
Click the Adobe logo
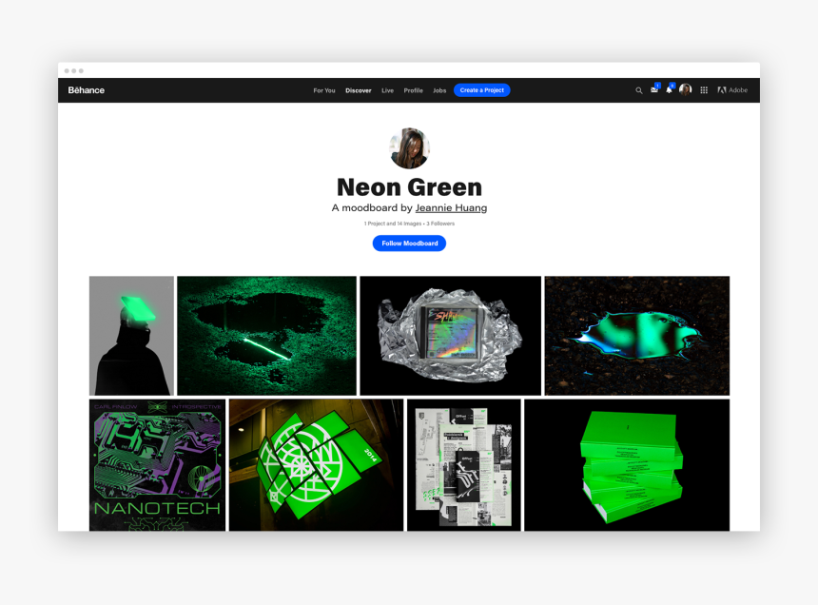point(732,90)
